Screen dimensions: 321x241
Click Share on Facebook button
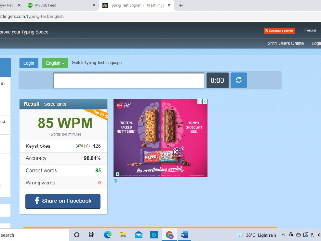coord(63,201)
